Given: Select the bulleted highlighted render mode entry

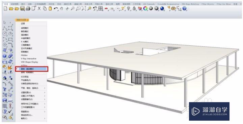Looking at the screenshot, I should click(32, 69).
